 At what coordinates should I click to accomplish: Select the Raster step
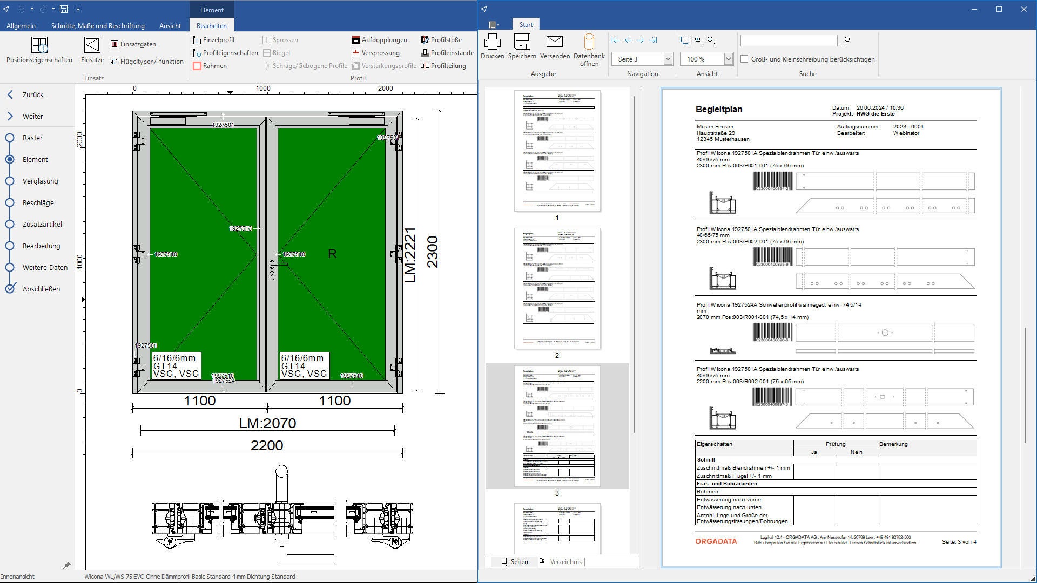32,138
